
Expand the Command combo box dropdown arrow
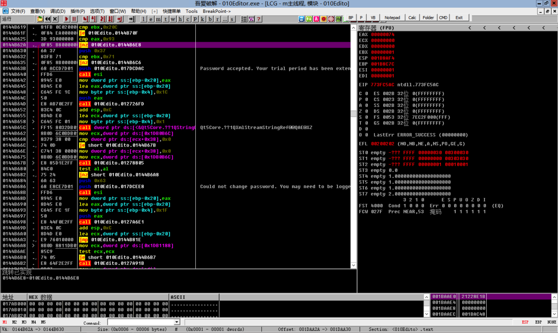point(177,322)
